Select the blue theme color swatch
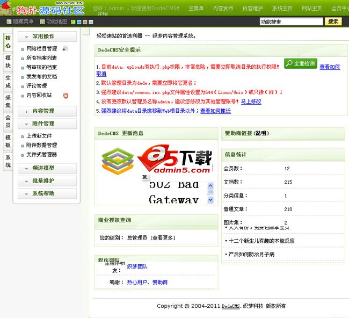The width and height of the screenshot is (349, 318). point(79,22)
